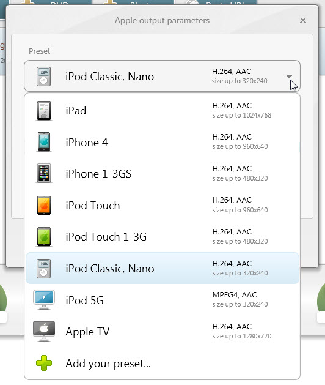
Task: Click 'H.264, AAC' in iPad row
Action: click(232, 105)
